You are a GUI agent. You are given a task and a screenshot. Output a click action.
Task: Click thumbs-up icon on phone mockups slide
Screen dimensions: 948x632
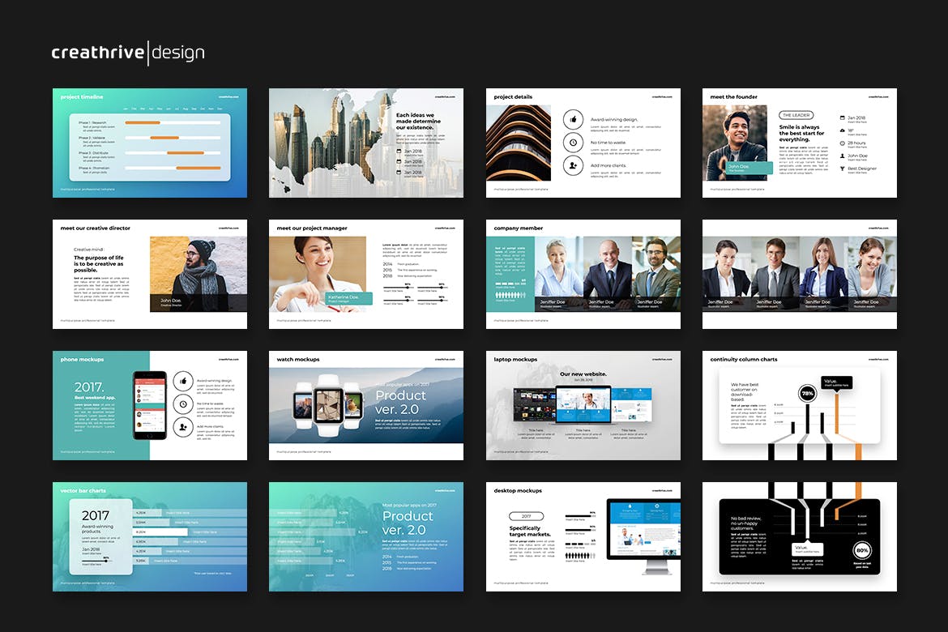pyautogui.click(x=183, y=381)
